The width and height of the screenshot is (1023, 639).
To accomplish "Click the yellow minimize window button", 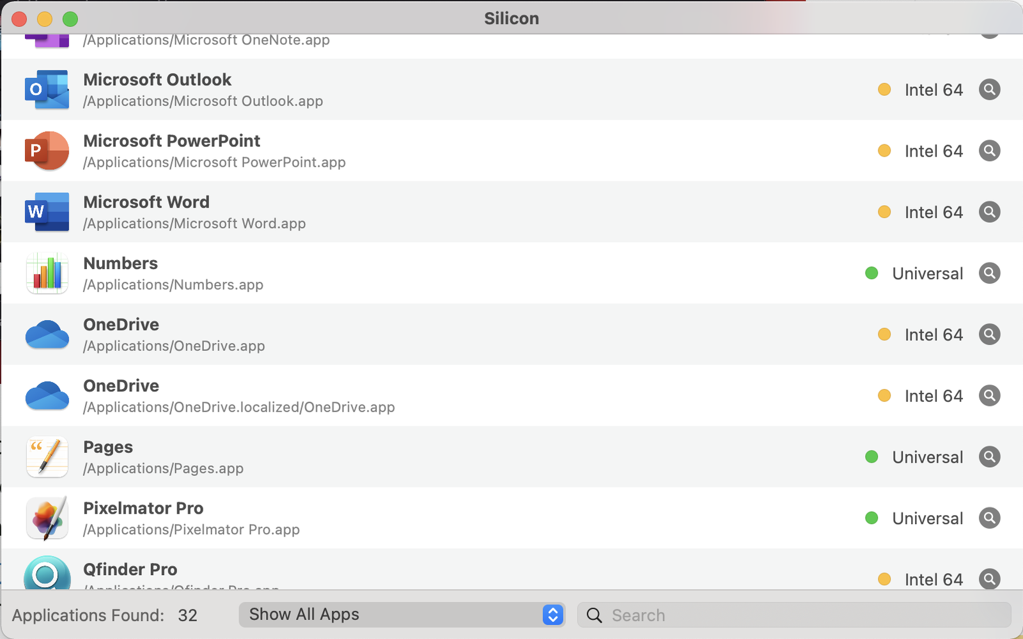I will coord(45,19).
